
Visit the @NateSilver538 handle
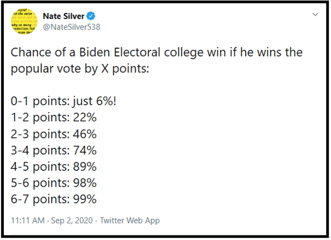72,27
